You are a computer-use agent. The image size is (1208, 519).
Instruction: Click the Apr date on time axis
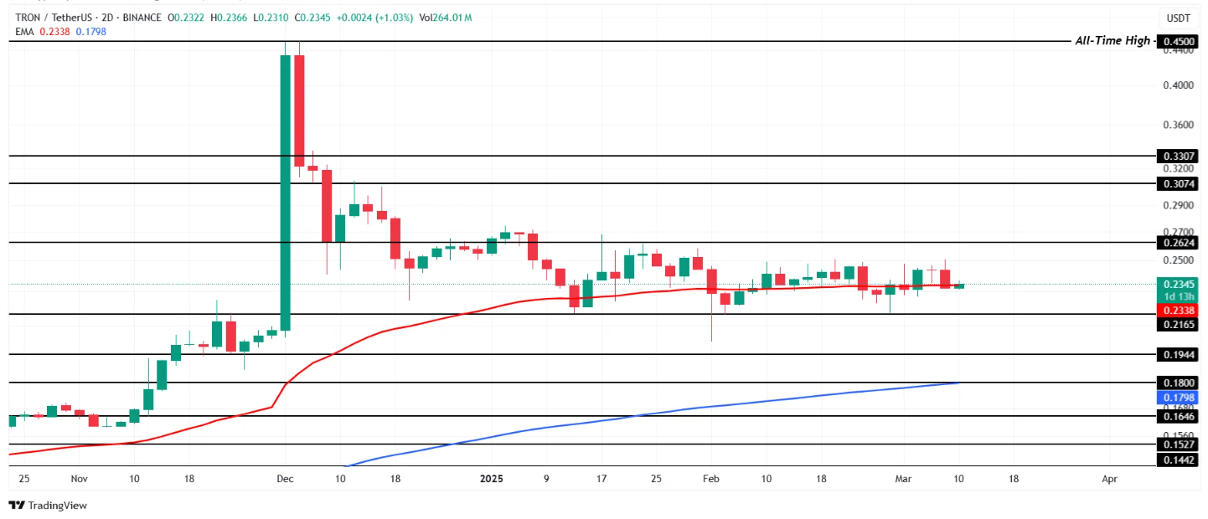click(x=1109, y=479)
